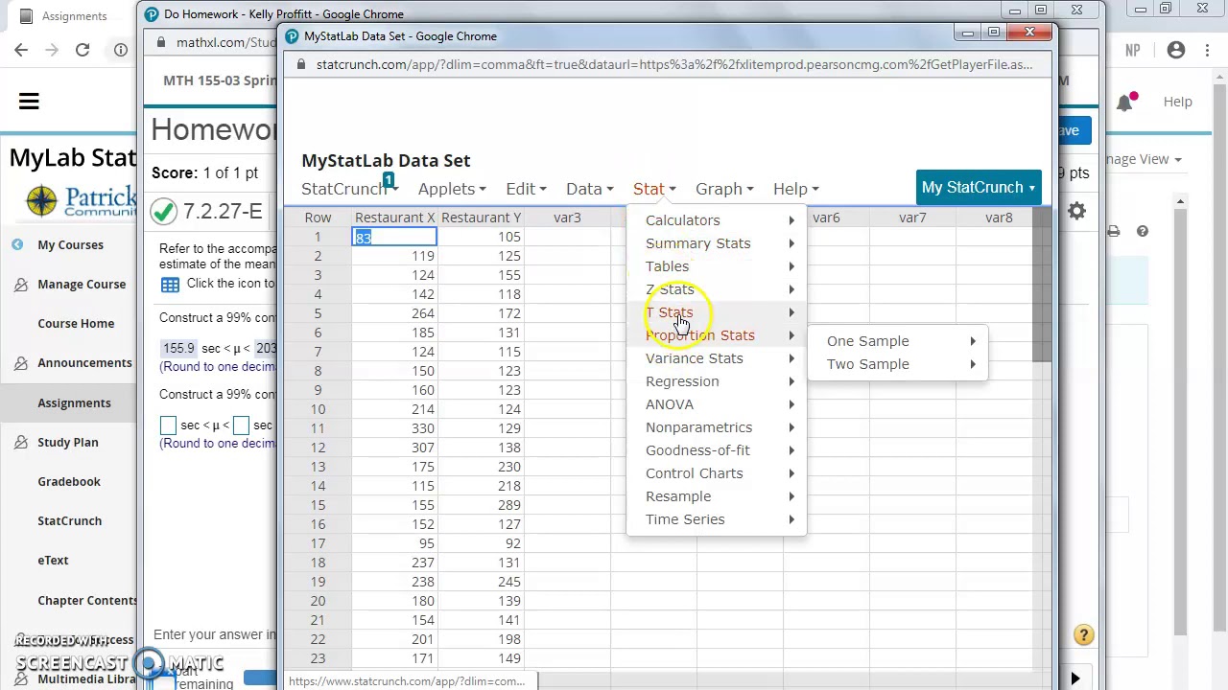Click the StatCrunch window address bar URL
1228x690 pixels.
(x=673, y=64)
